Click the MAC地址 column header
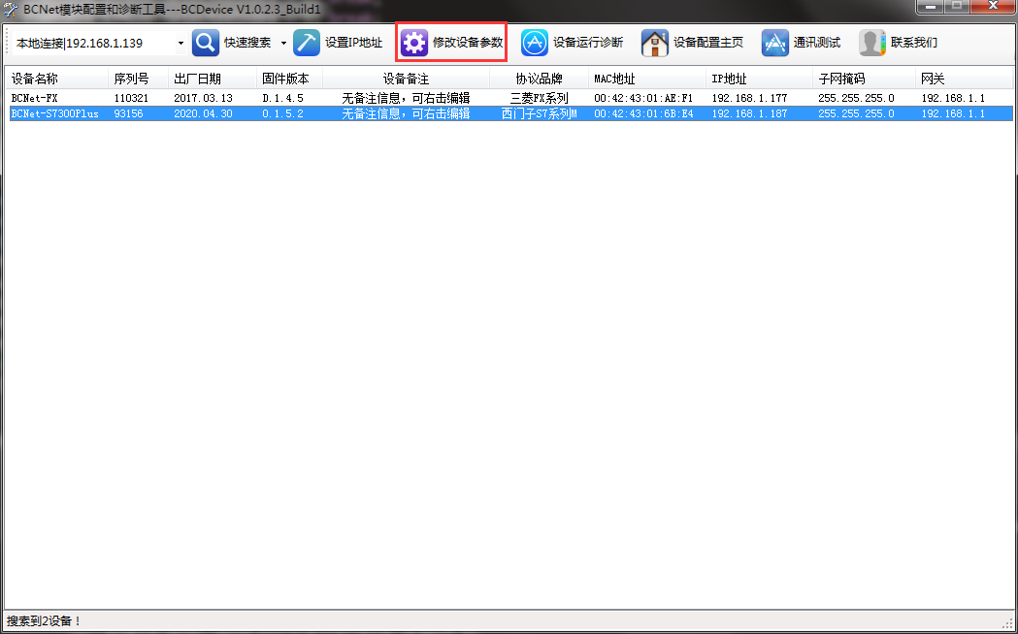Viewport: 1018px width, 634px height. coord(614,79)
